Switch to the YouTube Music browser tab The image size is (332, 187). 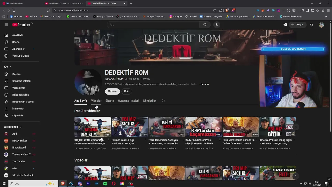click(21, 3)
